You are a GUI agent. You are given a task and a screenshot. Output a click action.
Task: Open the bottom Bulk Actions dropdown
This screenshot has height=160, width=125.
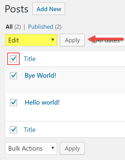(31, 148)
